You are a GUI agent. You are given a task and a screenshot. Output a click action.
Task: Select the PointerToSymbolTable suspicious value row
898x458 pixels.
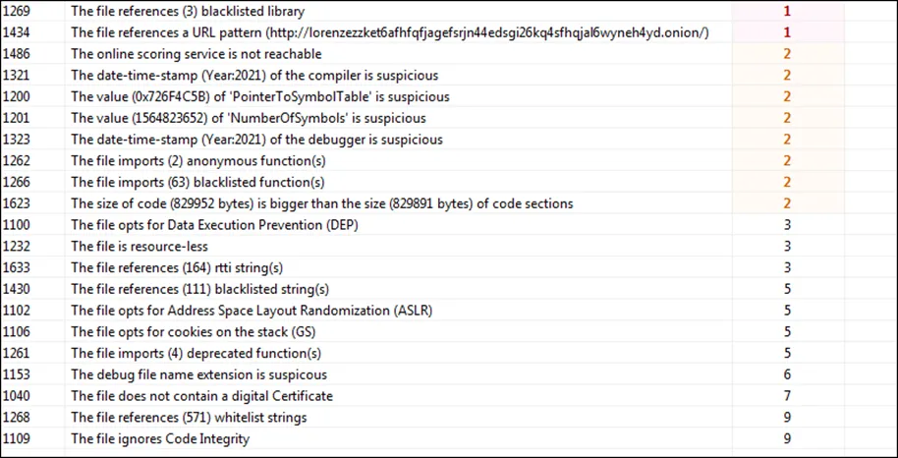[x=449, y=97]
